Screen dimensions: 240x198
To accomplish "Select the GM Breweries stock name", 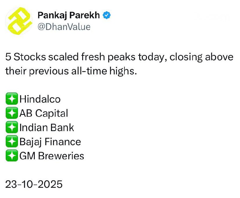I will point(52,156).
